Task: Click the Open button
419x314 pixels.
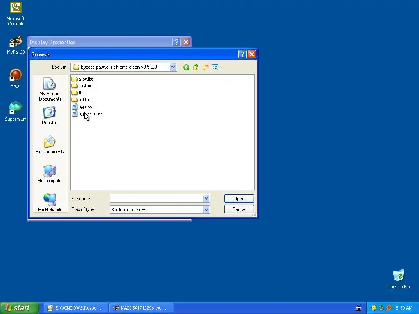Action: click(239, 199)
